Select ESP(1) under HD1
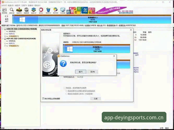 (12, 43)
